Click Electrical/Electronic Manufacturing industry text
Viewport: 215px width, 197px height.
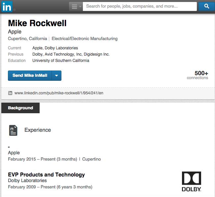click(85, 39)
